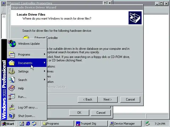Screen dimensions: 170x127
Task: Click the Show Desktop quick launch icon
Action: (22, 124)
